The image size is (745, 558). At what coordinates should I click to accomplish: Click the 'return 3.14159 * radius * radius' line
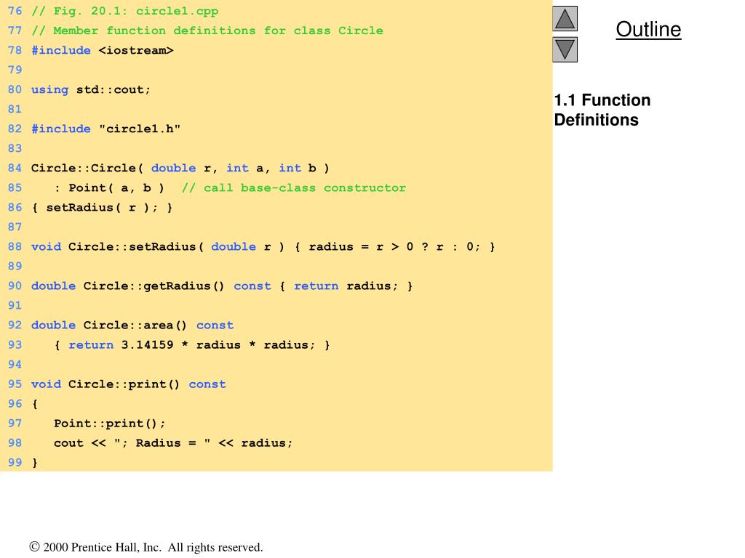pos(192,345)
